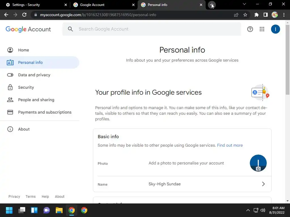Open the tab search dropdown chevron
Image resolution: width=290 pixels, height=217 pixels.
(244, 4)
